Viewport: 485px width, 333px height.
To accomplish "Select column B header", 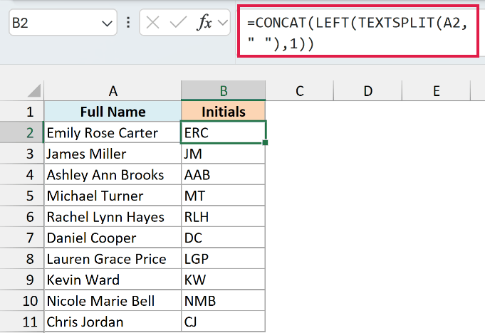I will coord(224,91).
